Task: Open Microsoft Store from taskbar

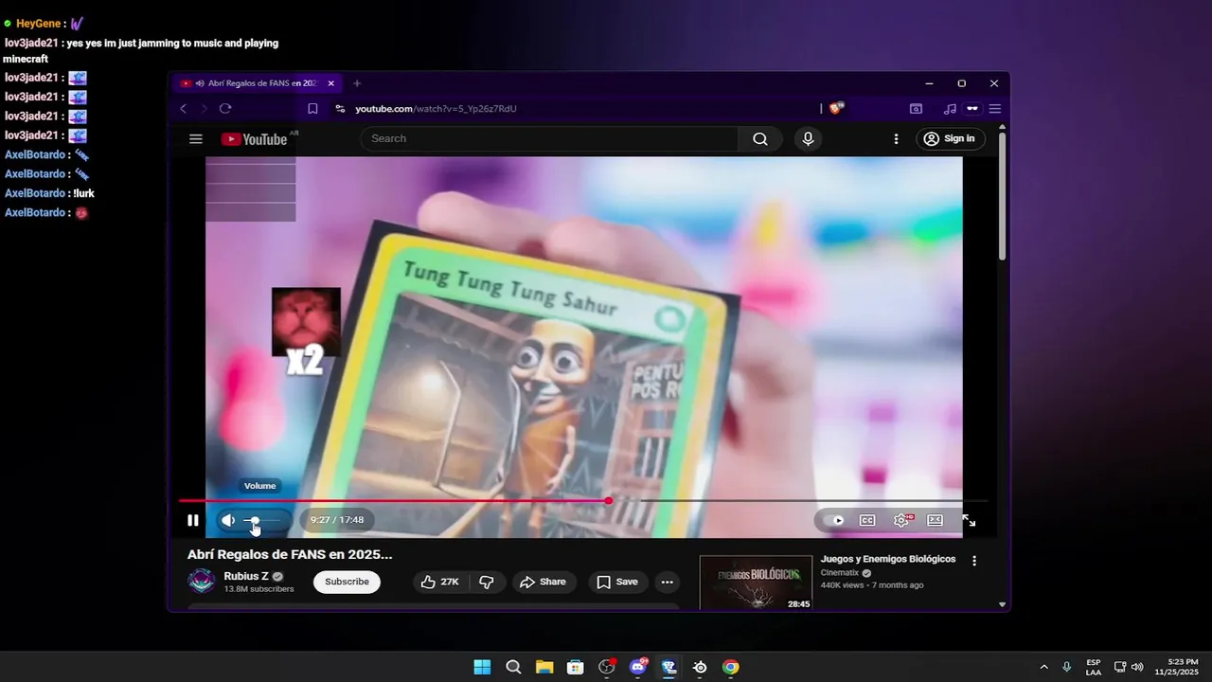Action: click(x=575, y=667)
